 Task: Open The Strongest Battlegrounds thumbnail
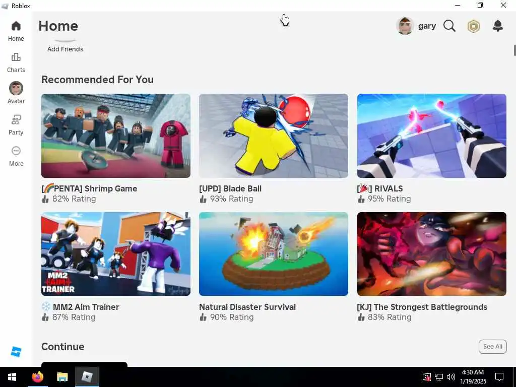(431, 254)
